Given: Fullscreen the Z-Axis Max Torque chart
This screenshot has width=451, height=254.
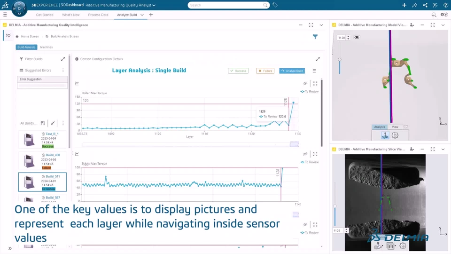Looking at the screenshot, I should [315, 154].
